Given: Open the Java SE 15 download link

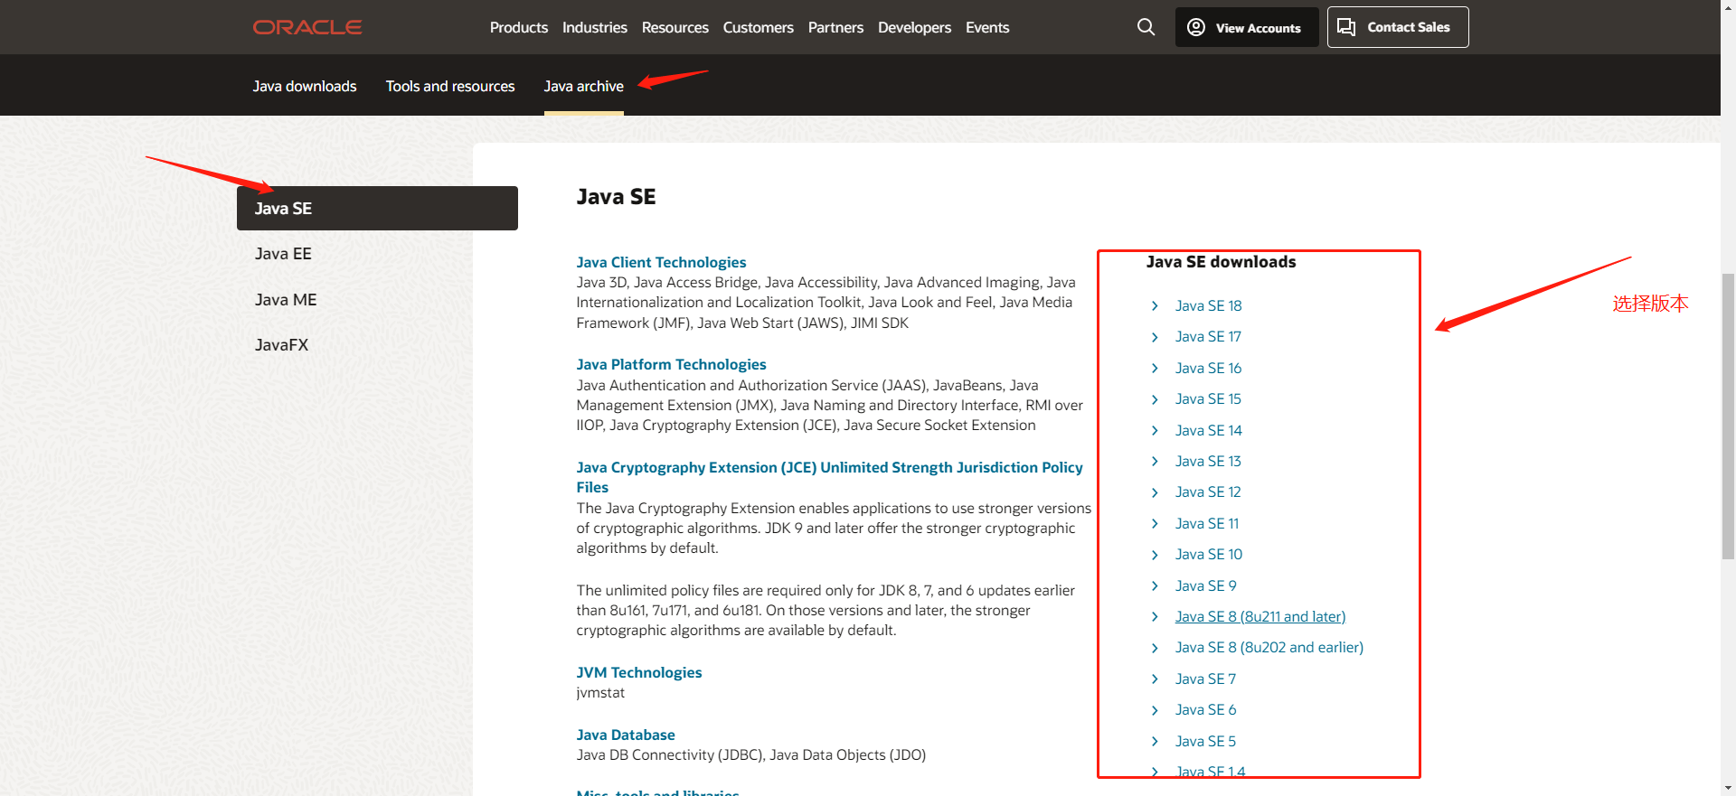Looking at the screenshot, I should (x=1209, y=399).
